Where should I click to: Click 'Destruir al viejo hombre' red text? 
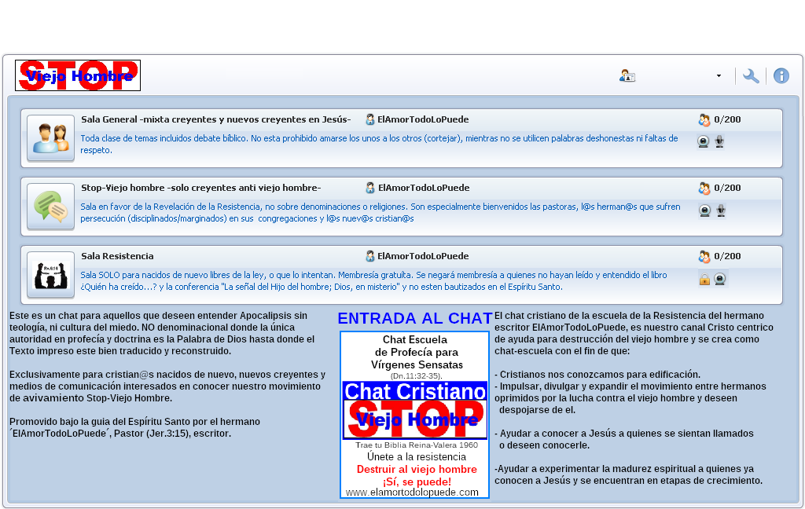click(x=417, y=469)
